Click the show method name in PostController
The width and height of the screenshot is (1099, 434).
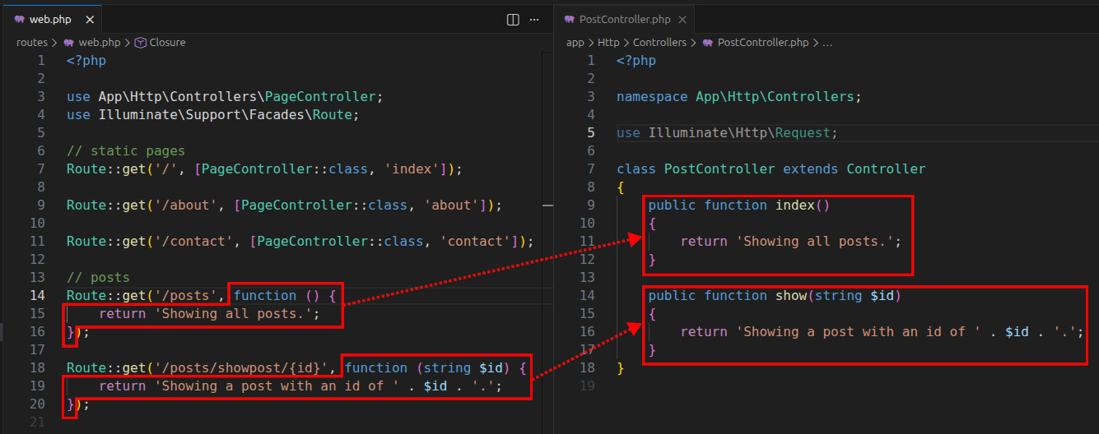point(791,295)
